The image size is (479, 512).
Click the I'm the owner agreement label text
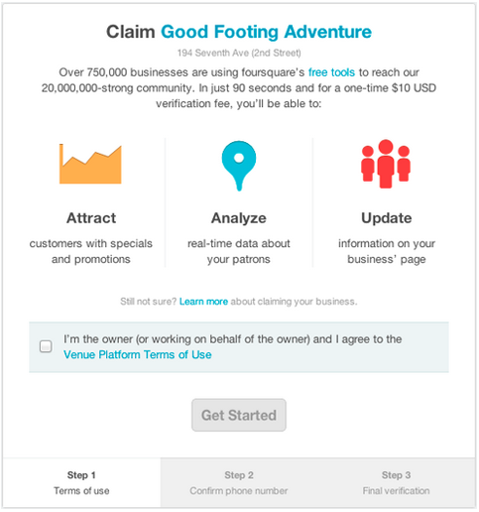tap(232, 346)
